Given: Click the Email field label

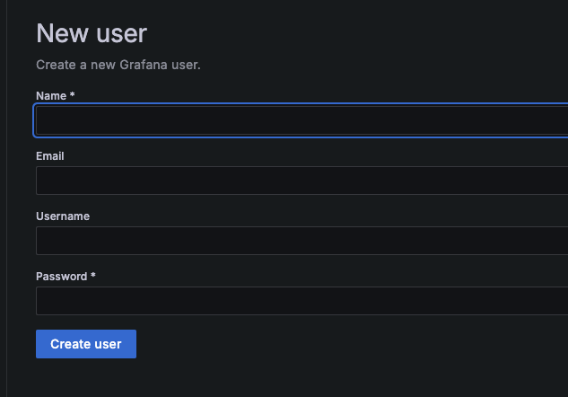Looking at the screenshot, I should pyautogui.click(x=50, y=155).
